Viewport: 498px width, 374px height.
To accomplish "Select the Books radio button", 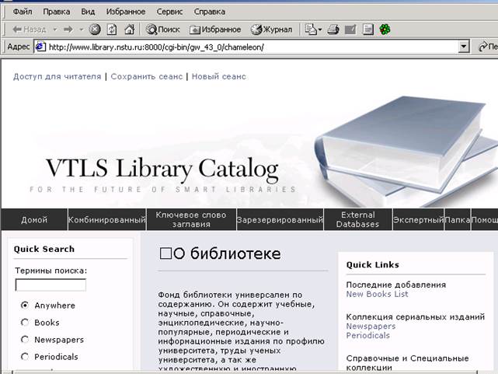I will coord(25,323).
